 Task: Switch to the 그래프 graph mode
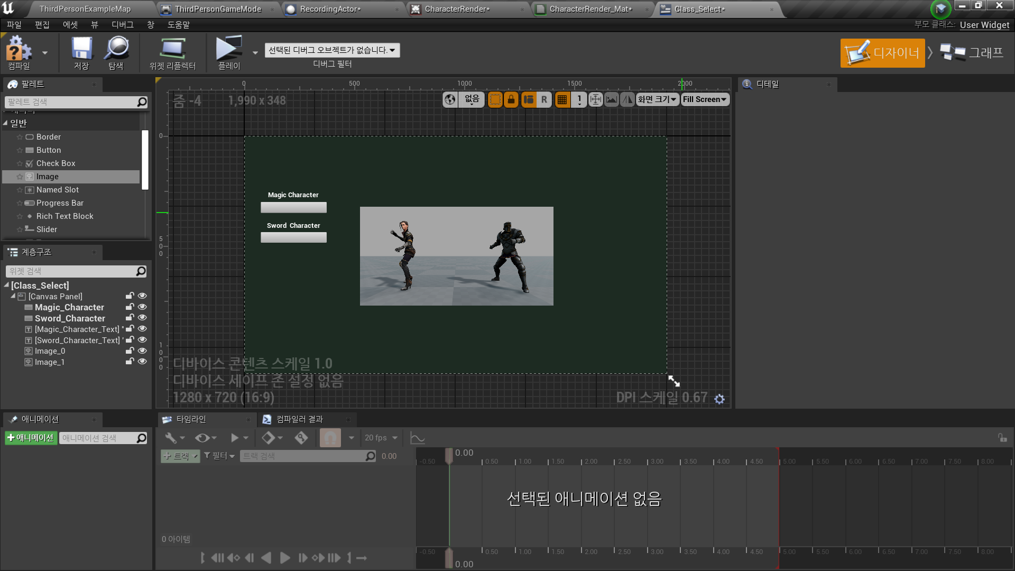973,53
